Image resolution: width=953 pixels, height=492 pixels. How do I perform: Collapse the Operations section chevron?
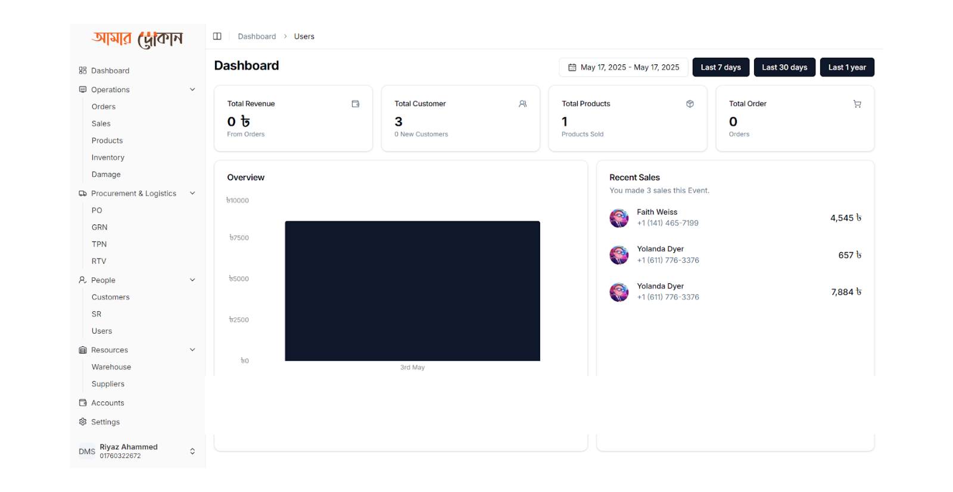(192, 89)
